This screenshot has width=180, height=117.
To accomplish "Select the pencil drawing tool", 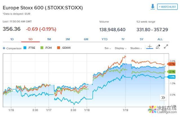I will click(x=158, y=47).
